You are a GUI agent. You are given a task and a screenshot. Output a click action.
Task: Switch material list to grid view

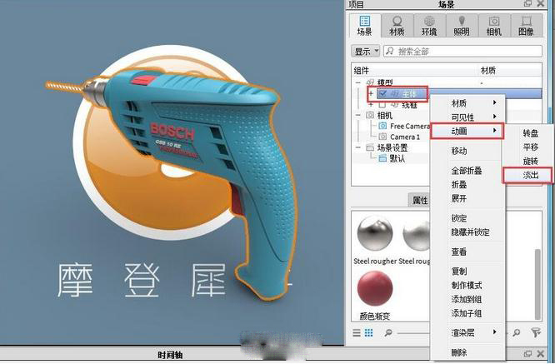368,332
